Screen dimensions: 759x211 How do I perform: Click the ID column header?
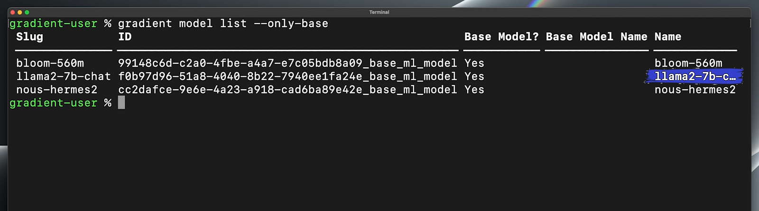coord(125,37)
